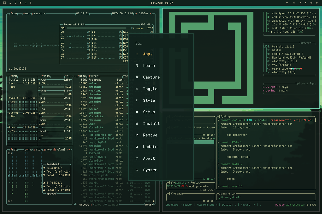Open the btop menu button
The image size is (322, 214).
26,13
